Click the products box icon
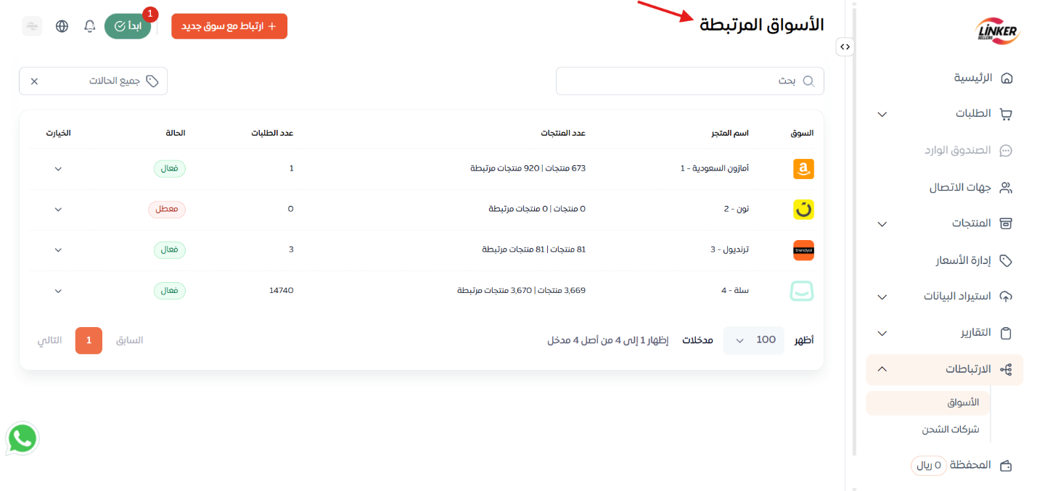Image resolution: width=1037 pixels, height=491 pixels. [x=1006, y=223]
